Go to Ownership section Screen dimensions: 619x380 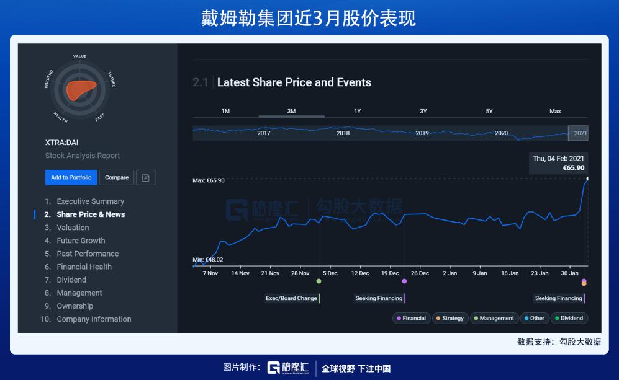tap(75, 306)
